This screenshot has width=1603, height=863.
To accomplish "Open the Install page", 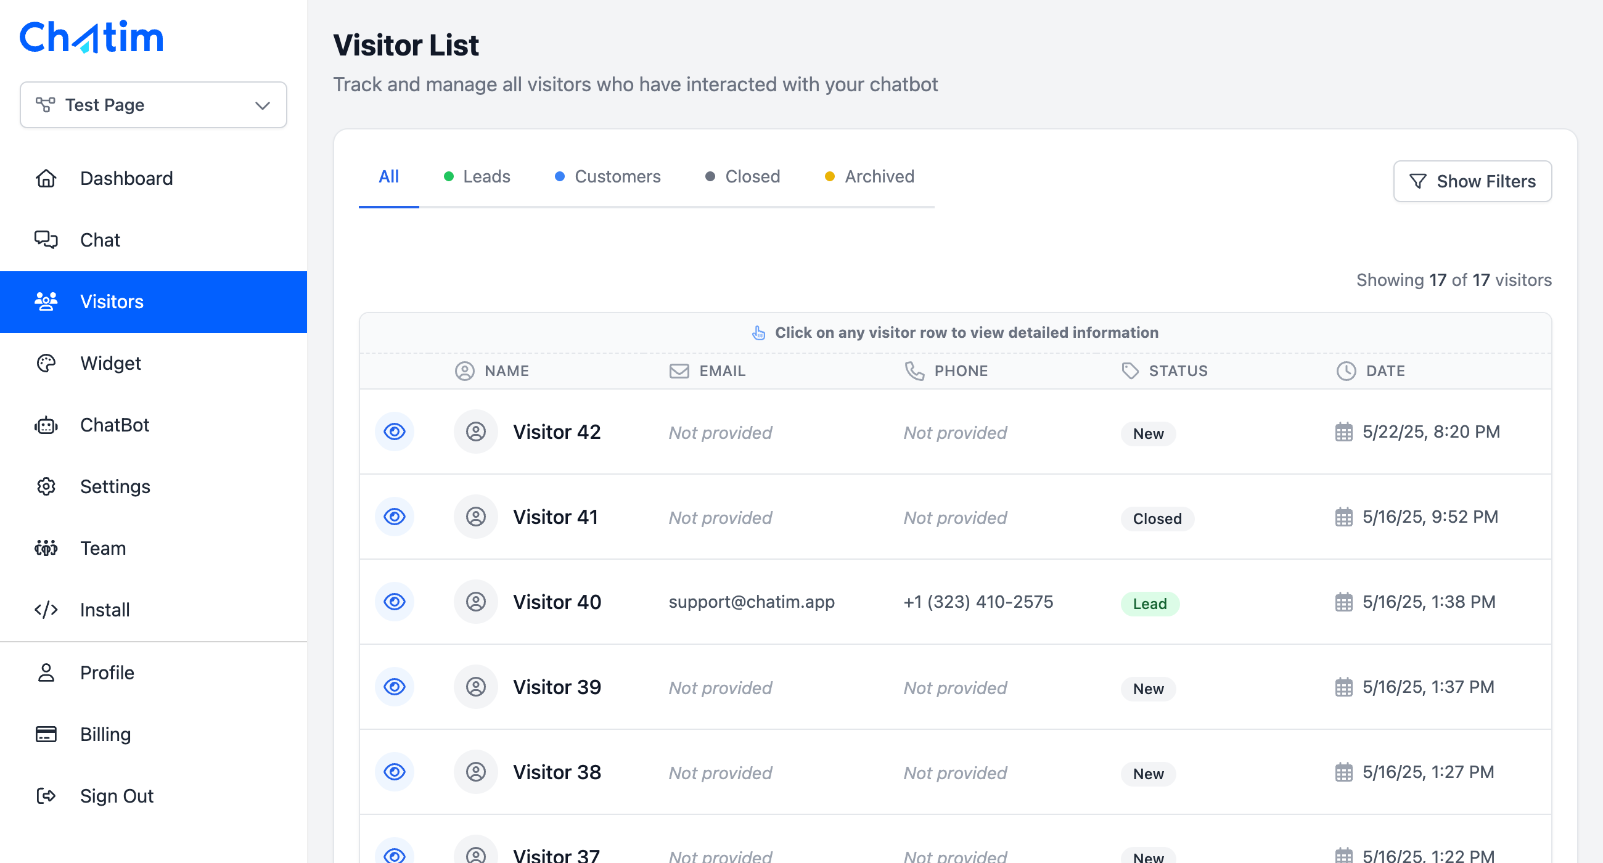I will click(x=104, y=610).
